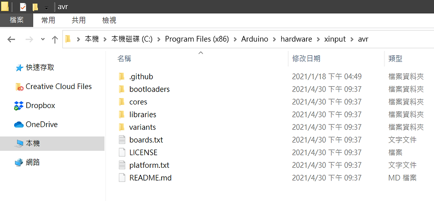Click the OneDrive cloud icon
Screen dimensions: 434x201
coord(19,124)
